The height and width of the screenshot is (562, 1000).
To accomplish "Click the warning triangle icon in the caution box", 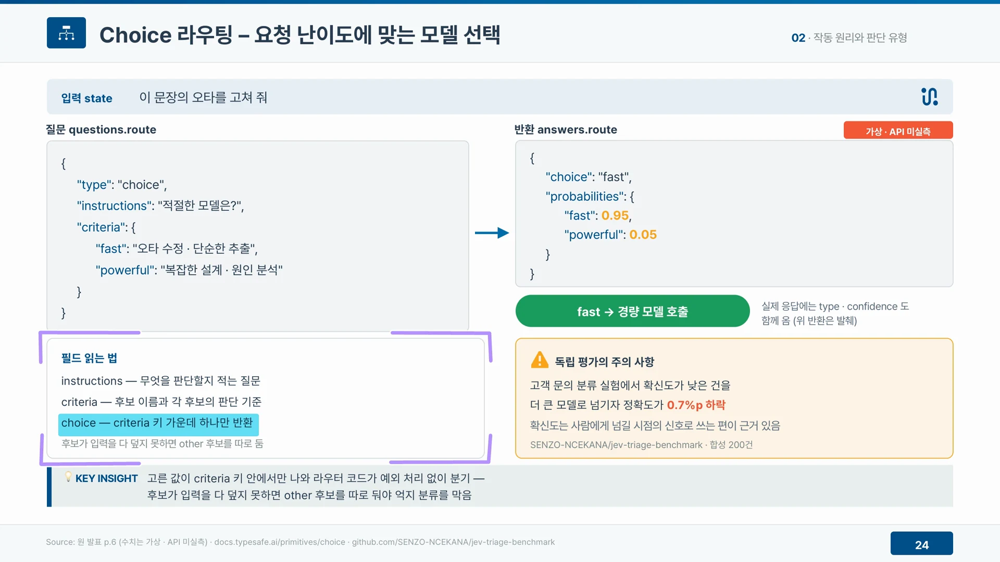I will pyautogui.click(x=540, y=360).
